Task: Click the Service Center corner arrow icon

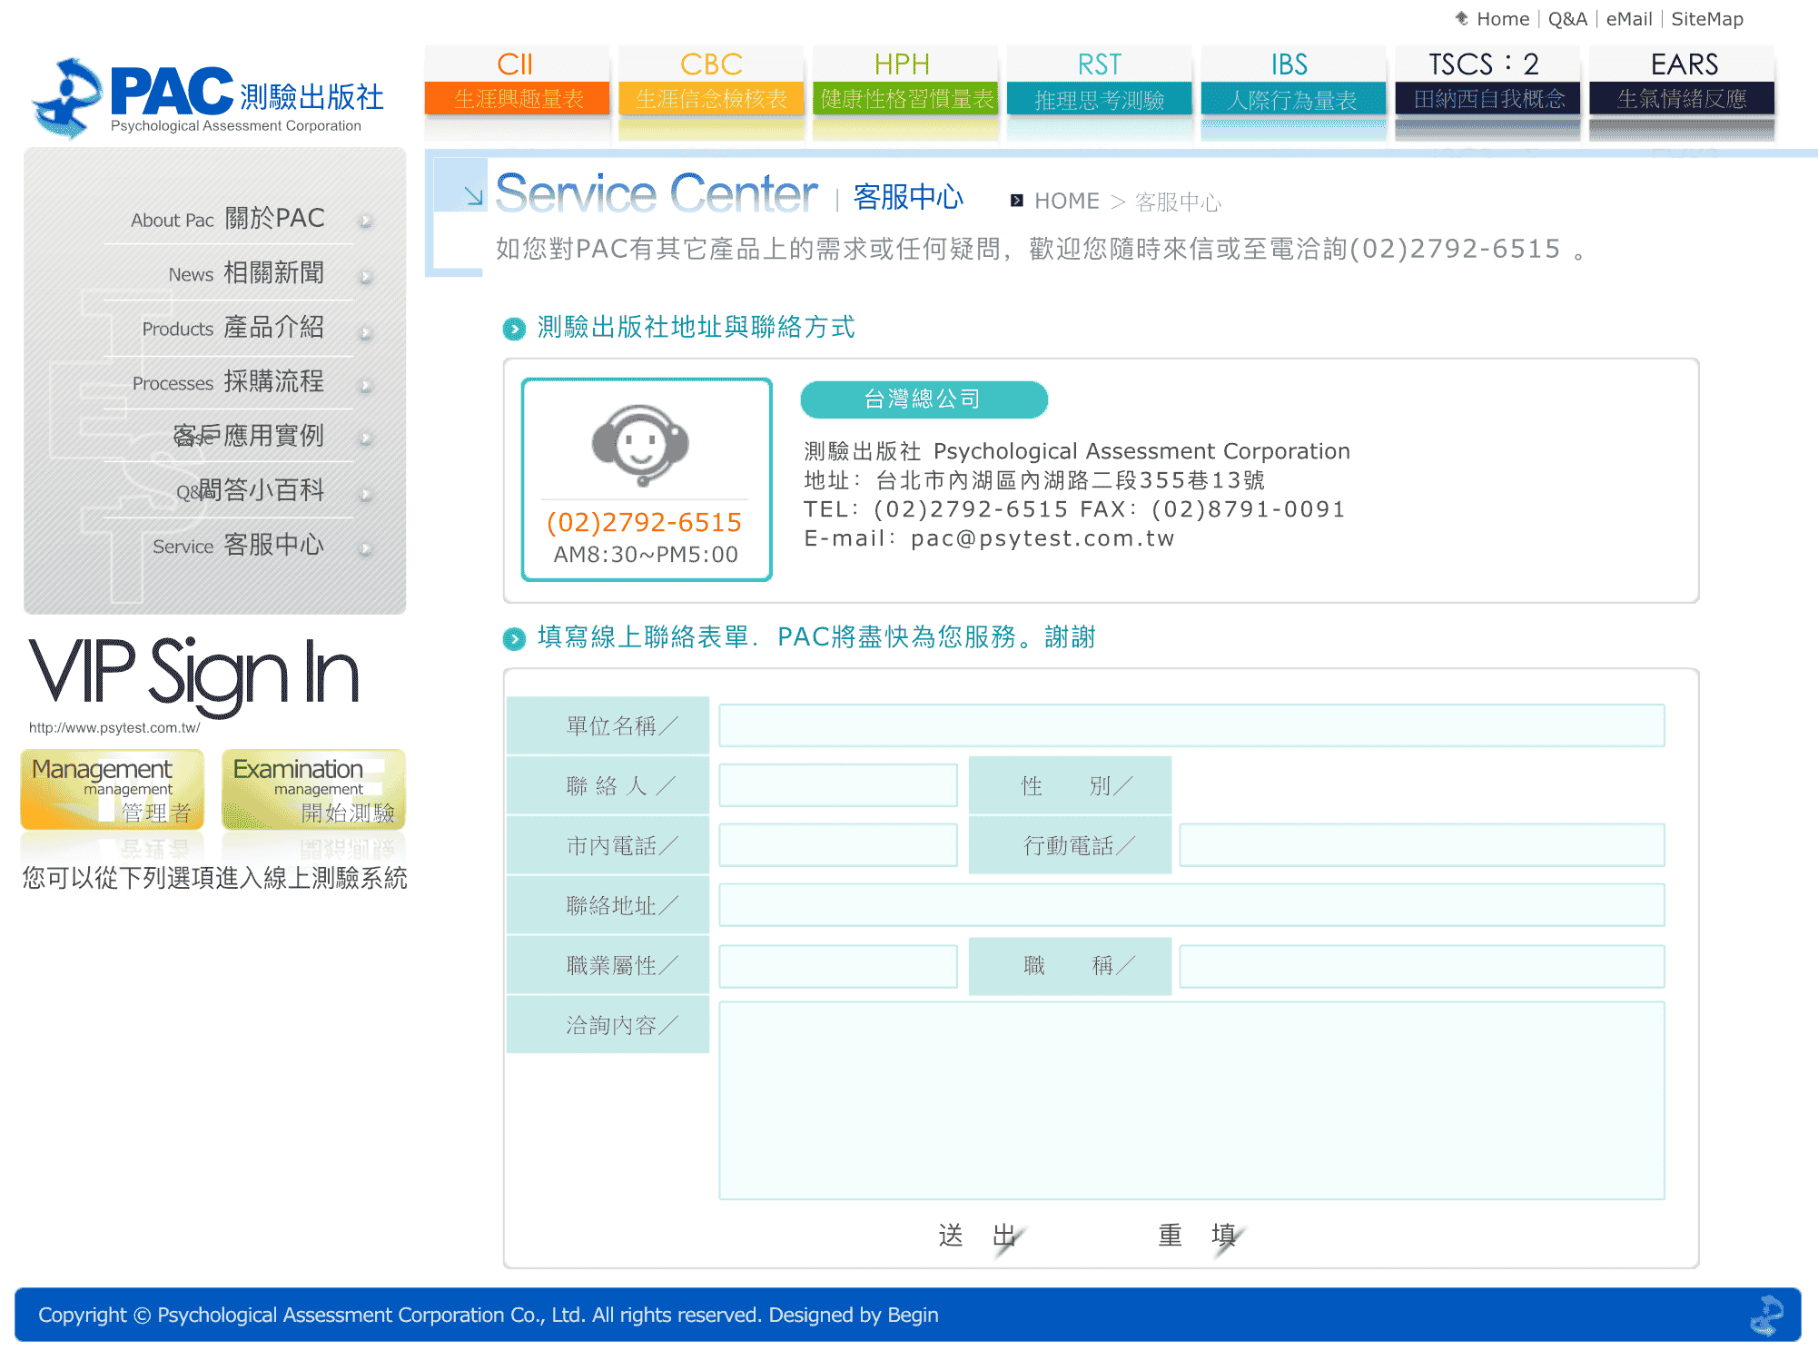Action: (473, 195)
